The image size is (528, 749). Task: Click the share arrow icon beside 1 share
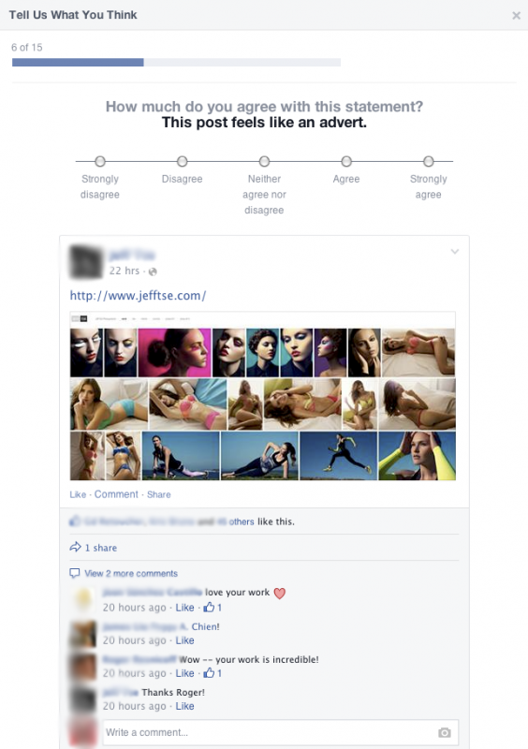coord(75,547)
